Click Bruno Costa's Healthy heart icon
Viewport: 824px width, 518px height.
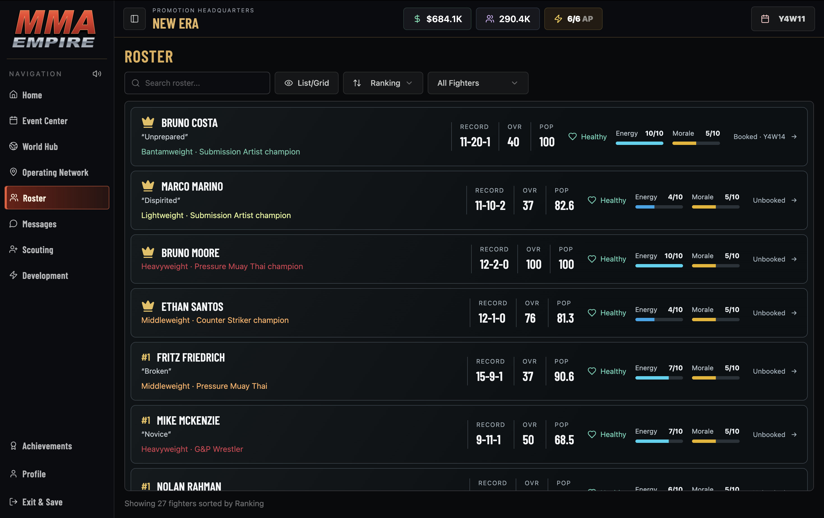pyautogui.click(x=573, y=137)
